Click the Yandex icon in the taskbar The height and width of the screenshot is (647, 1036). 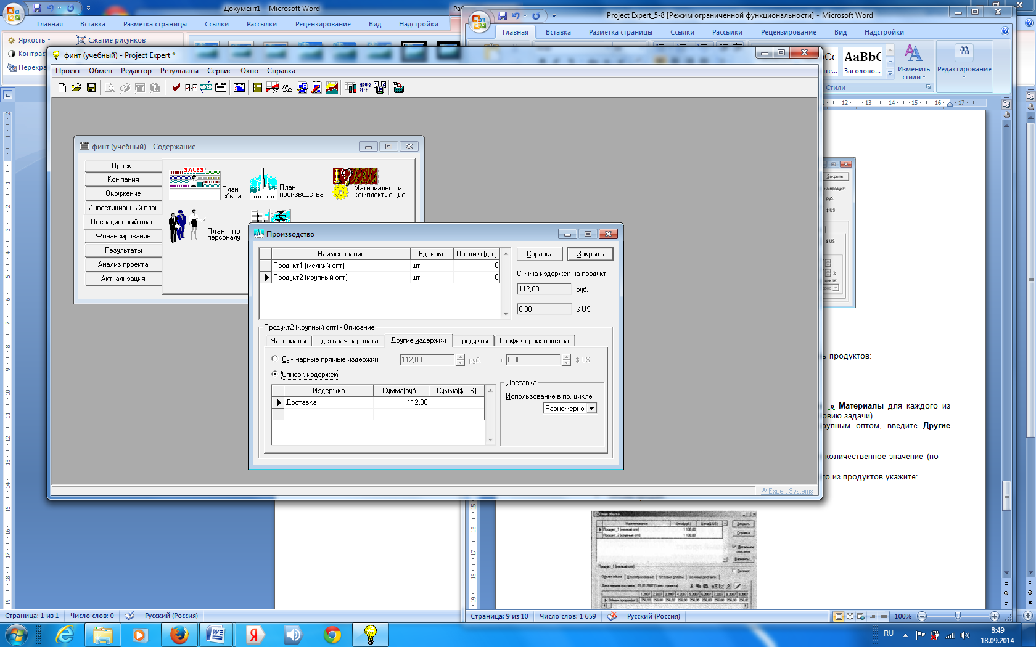[x=253, y=635]
